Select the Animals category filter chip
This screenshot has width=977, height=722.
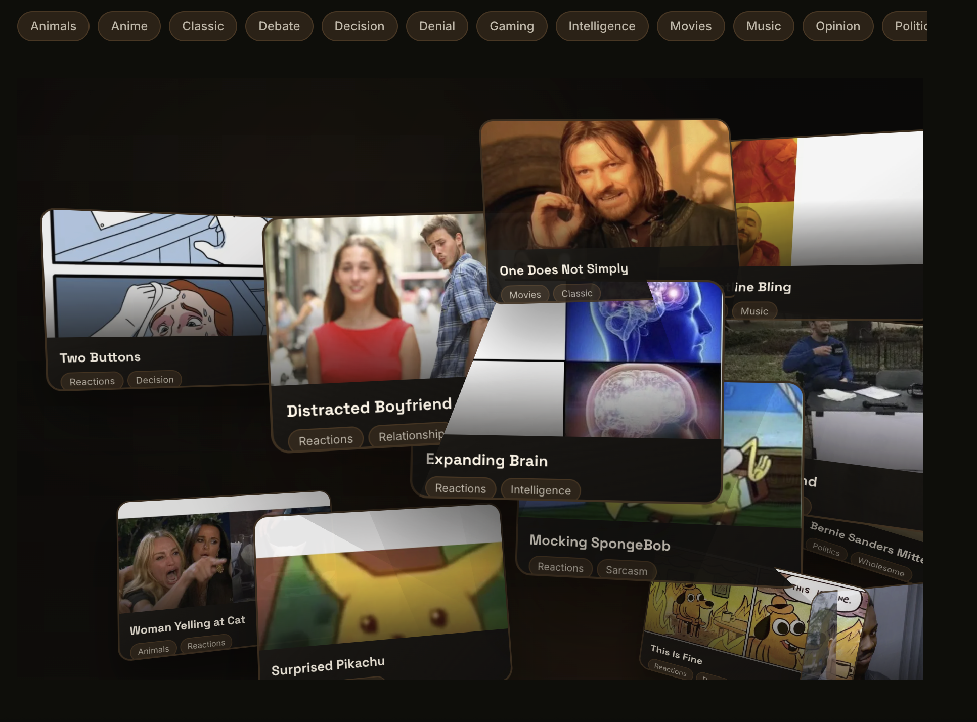point(53,26)
